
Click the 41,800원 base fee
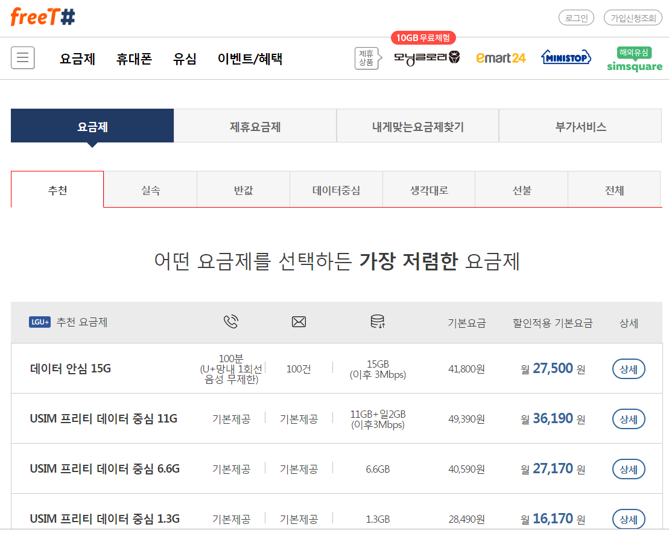(466, 369)
